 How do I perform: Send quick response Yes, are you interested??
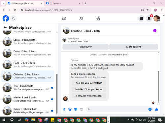89,83
